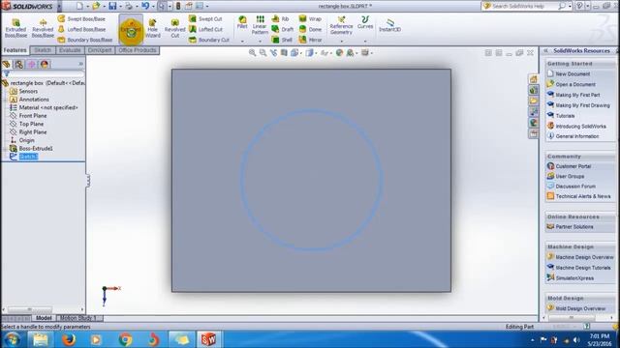Open the Curves tool
The width and height of the screenshot is (620, 348).
[365, 22]
